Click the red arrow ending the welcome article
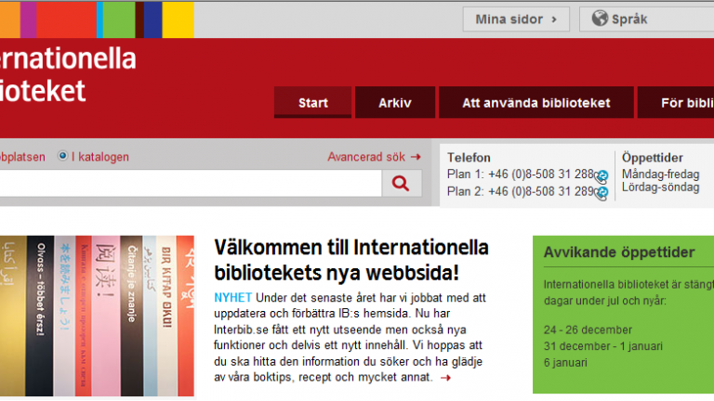 (x=446, y=378)
